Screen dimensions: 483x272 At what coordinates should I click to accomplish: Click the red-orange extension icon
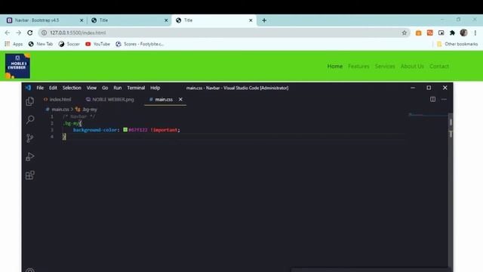429,32
